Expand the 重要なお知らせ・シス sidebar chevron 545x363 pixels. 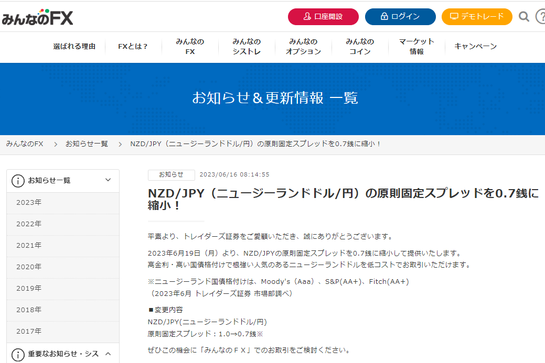click(x=108, y=354)
